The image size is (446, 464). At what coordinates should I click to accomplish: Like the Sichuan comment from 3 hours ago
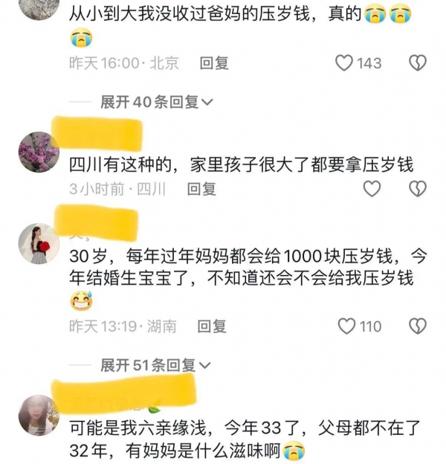372,189
